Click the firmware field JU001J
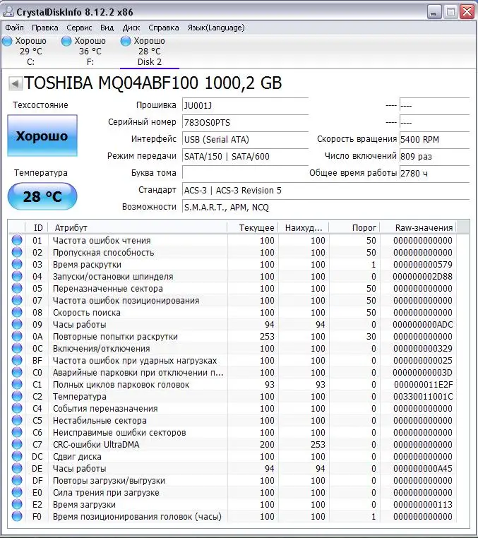This screenshot has height=538, width=478. [245, 106]
